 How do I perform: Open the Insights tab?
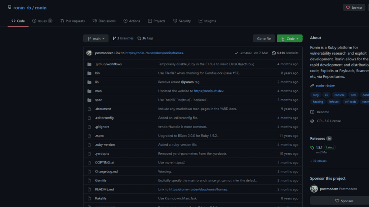pyautogui.click(x=207, y=21)
